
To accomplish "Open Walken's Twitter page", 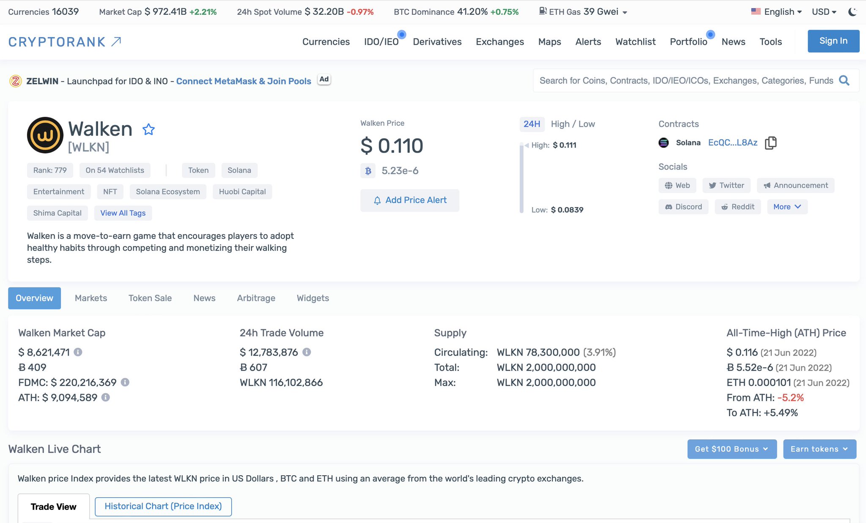I will [726, 185].
